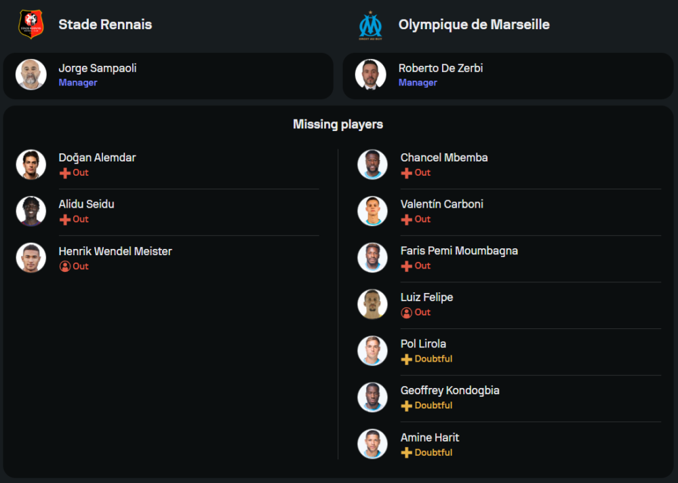Screen dimensions: 678x483
Task: Open the Stade Rennais team name link
Action: (x=105, y=24)
